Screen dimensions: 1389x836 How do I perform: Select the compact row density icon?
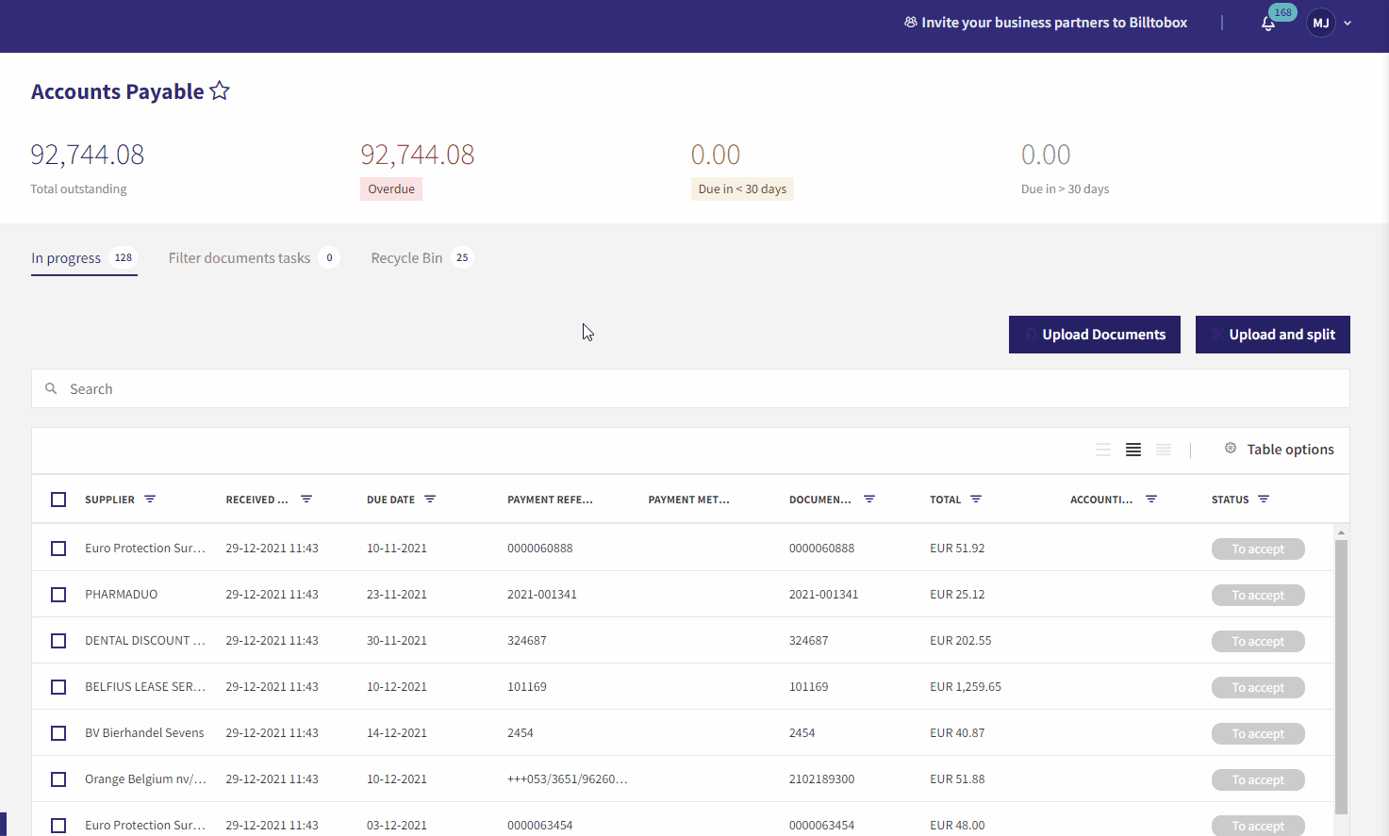tap(1164, 450)
